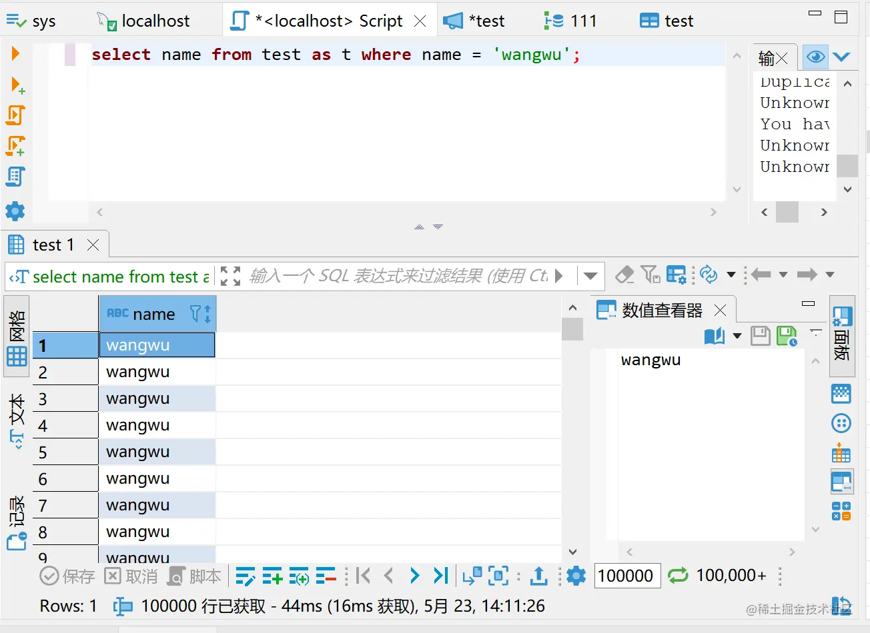Viewport: 870px width, 633px height.
Task: Open custom filters table-gear icon
Action: (x=677, y=275)
